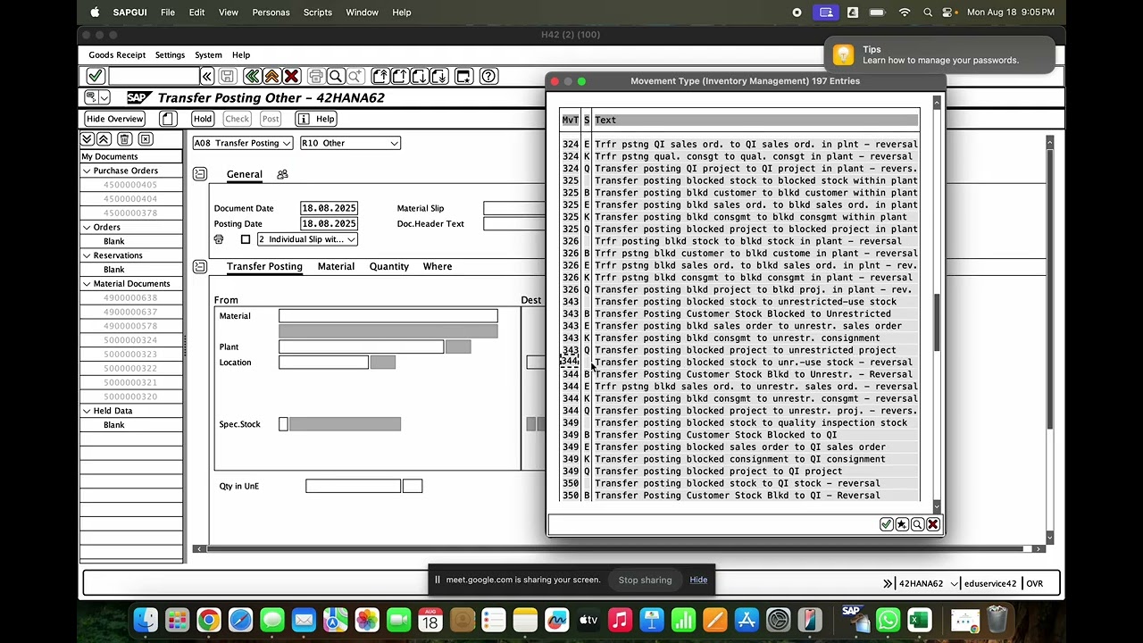Click Chrome icon in the macOS Dock
1143x643 pixels.
209,620
